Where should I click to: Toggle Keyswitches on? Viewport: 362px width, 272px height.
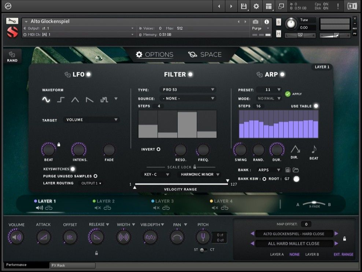(x=73, y=169)
